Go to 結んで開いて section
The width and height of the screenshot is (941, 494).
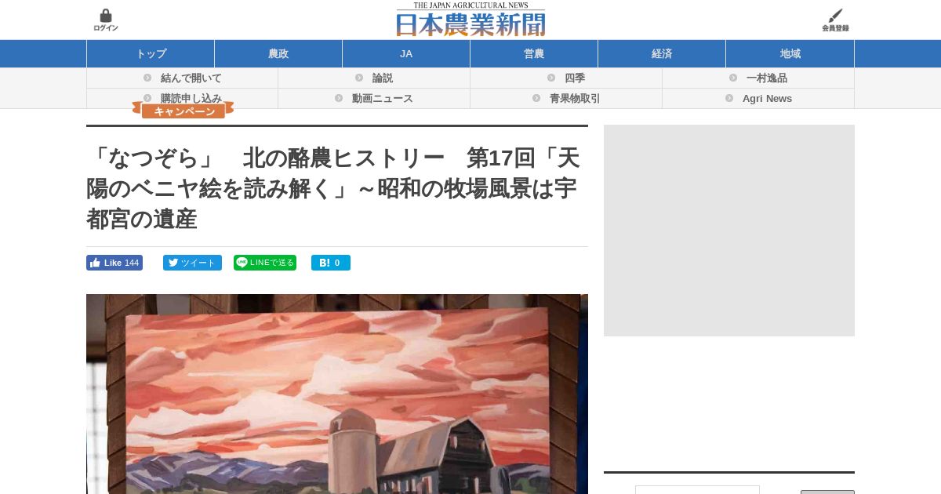tap(191, 78)
